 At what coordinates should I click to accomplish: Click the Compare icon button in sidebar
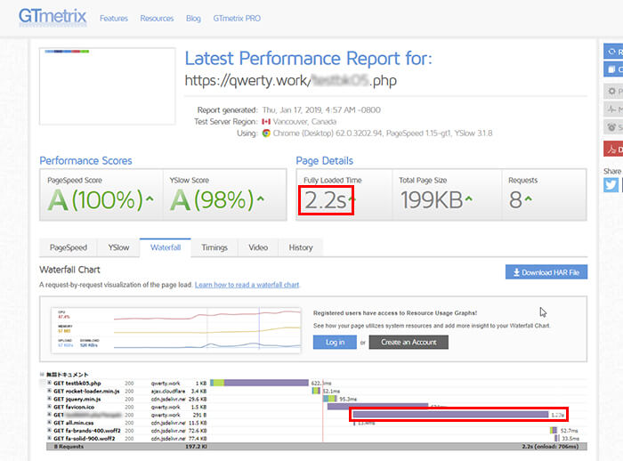pos(612,69)
